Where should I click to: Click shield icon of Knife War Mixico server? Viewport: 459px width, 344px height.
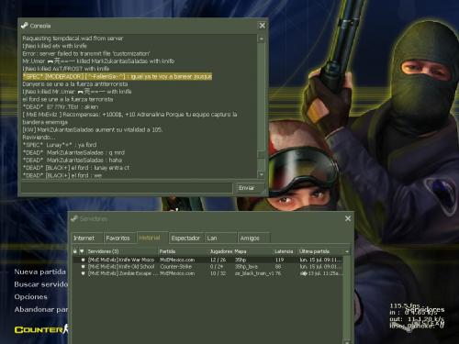pyautogui.click(x=83, y=260)
